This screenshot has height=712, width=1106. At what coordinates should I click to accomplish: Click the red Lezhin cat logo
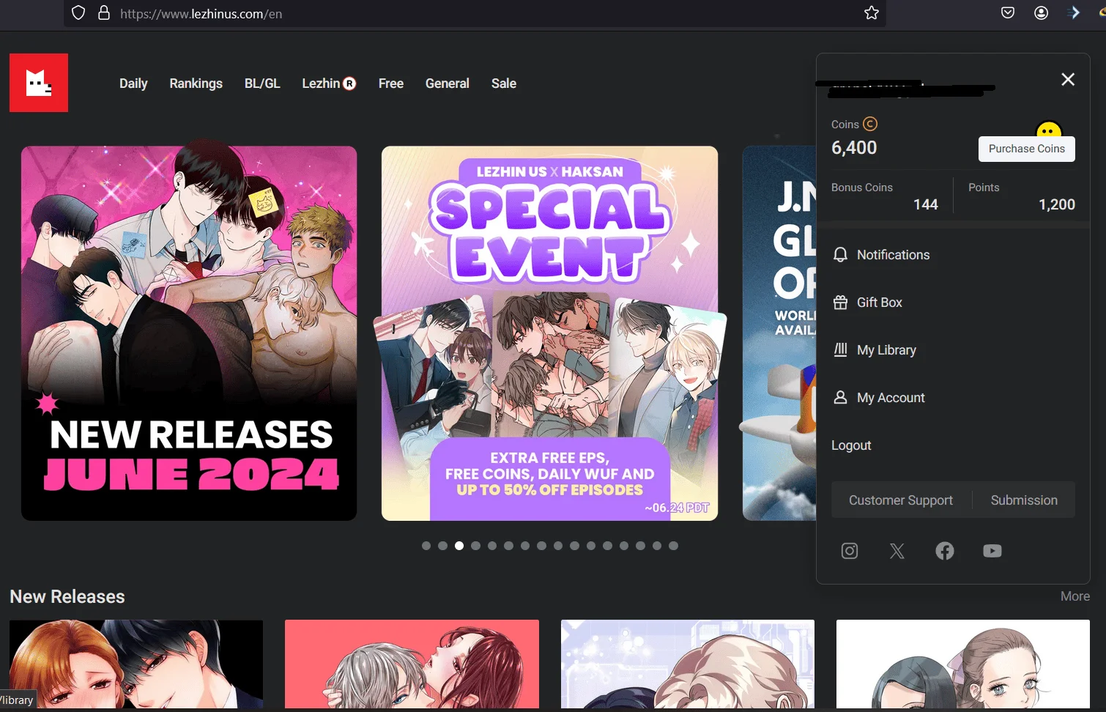coord(39,83)
